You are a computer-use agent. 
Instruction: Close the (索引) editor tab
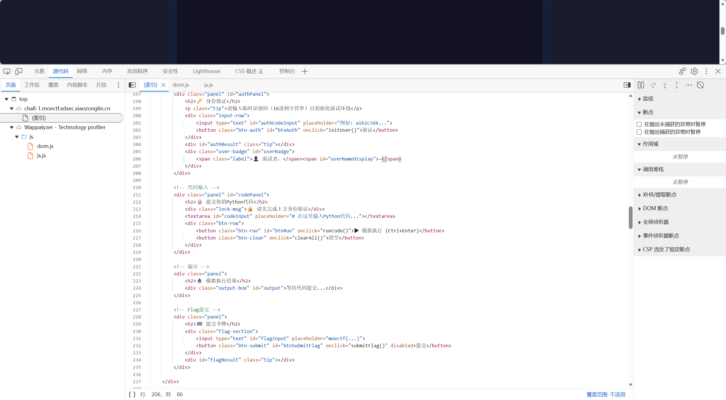[163, 85]
